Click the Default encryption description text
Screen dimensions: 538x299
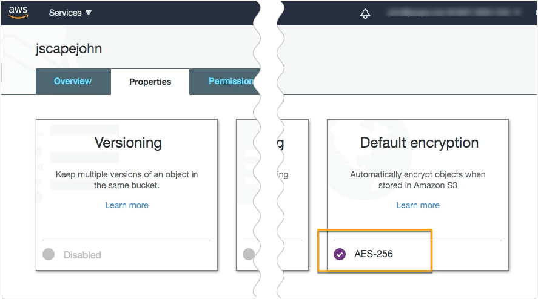click(418, 180)
